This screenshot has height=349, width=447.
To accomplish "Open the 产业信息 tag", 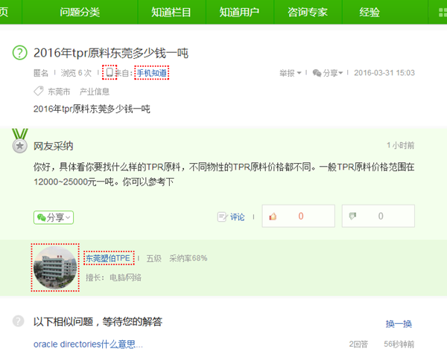I will (x=95, y=92).
